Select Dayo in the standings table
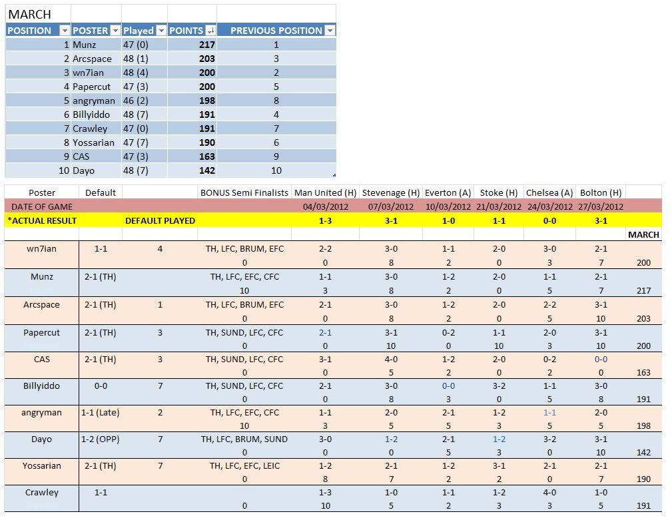 click(83, 170)
